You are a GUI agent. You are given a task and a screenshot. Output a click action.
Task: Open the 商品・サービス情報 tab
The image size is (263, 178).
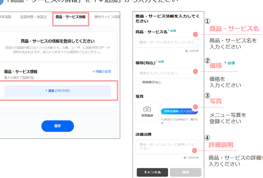click(71, 17)
